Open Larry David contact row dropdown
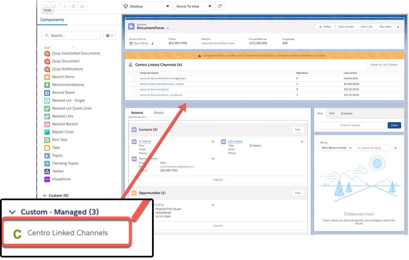The image size is (409, 260). click(302, 142)
